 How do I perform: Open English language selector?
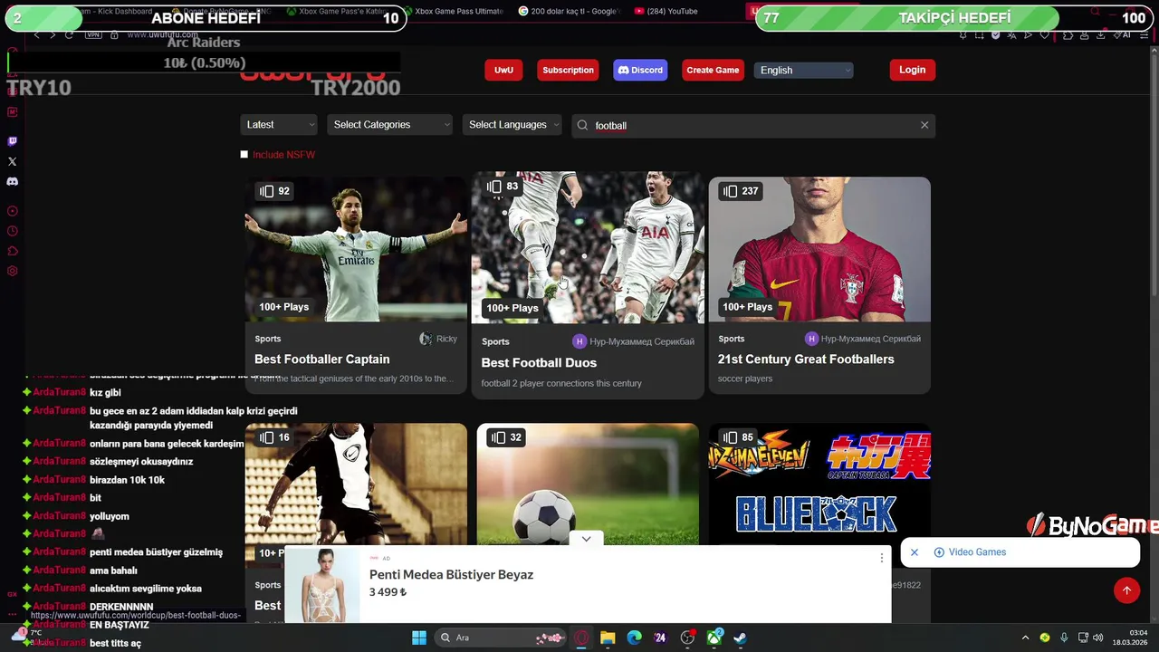point(803,70)
